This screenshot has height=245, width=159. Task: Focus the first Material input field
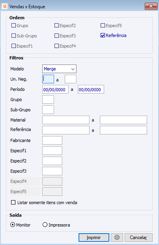(x=66, y=120)
